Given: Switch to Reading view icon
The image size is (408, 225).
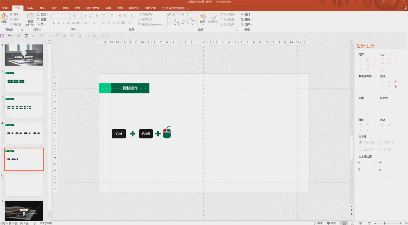Looking at the screenshot, I should pyautogui.click(x=361, y=223).
